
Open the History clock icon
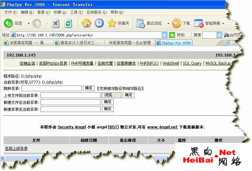[x=99, y=23]
